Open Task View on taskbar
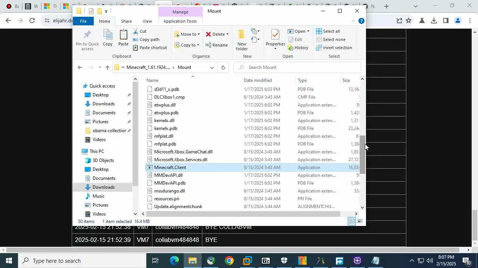 (x=155, y=261)
